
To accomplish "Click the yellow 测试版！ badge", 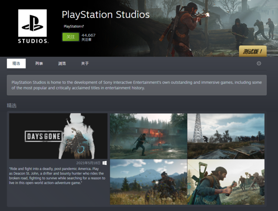I will [253, 51].
